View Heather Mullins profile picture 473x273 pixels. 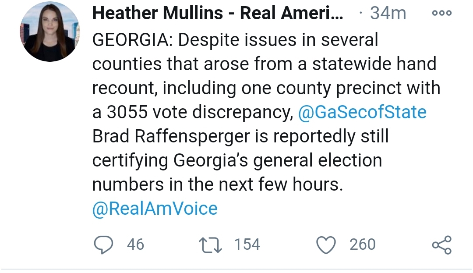50,32
